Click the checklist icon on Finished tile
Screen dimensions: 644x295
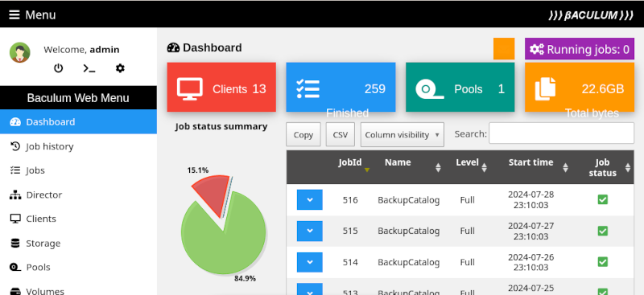(308, 88)
